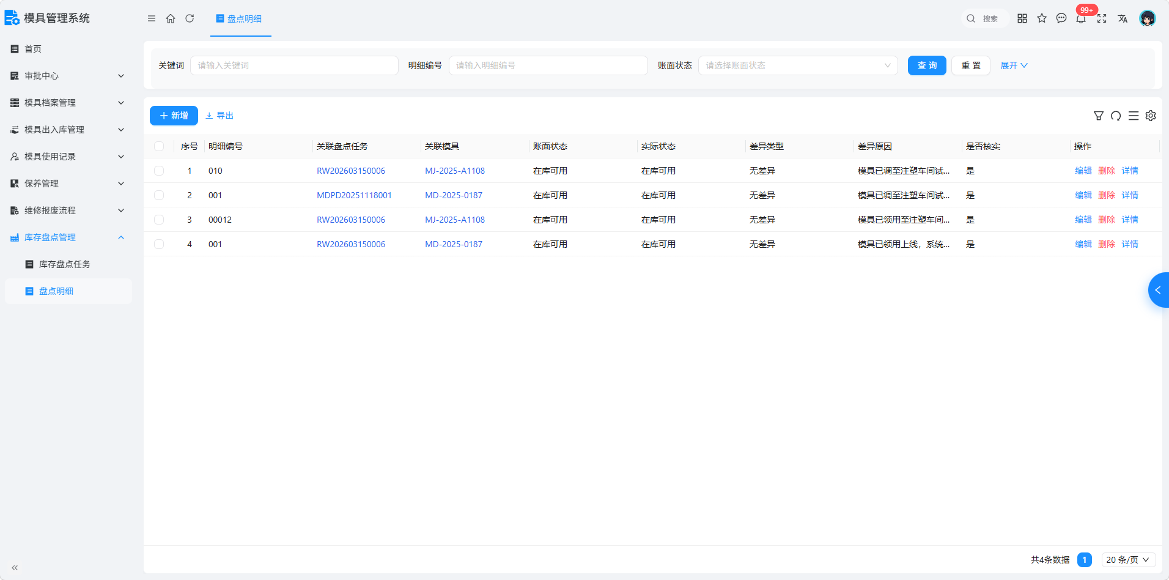
Task: Click 删除 for row 3
Action: coord(1107,220)
